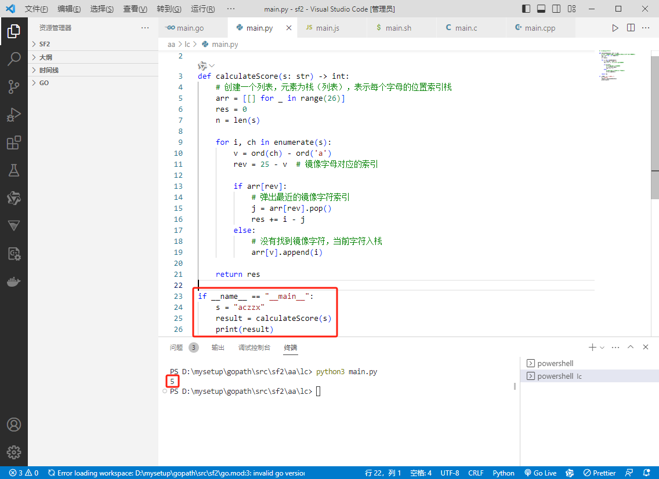Change UTF-8 file encoding
The height and width of the screenshot is (479, 659).
(450, 473)
